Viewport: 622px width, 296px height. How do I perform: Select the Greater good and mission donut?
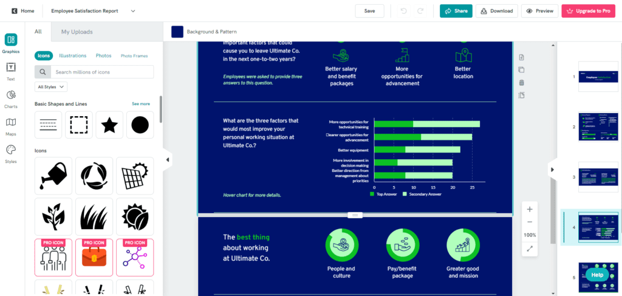click(463, 245)
